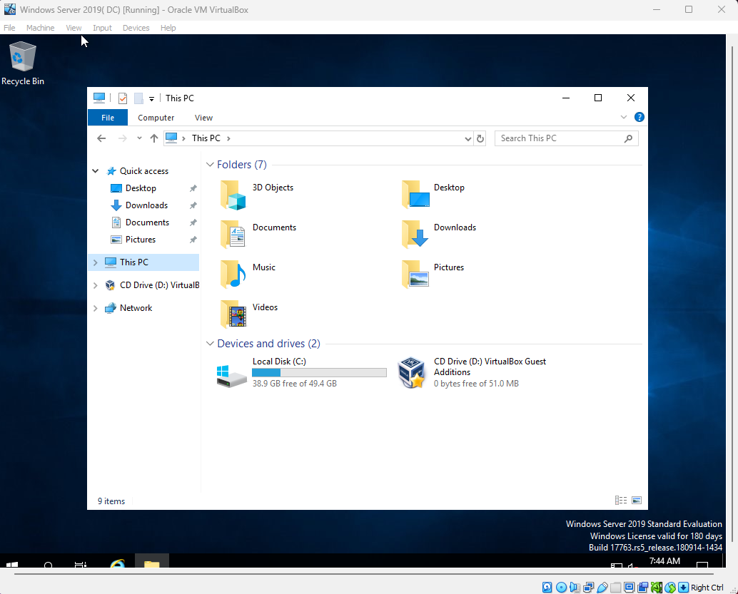
Task: Launch Internet Explorer from guest taskbar
Action: click(x=117, y=563)
